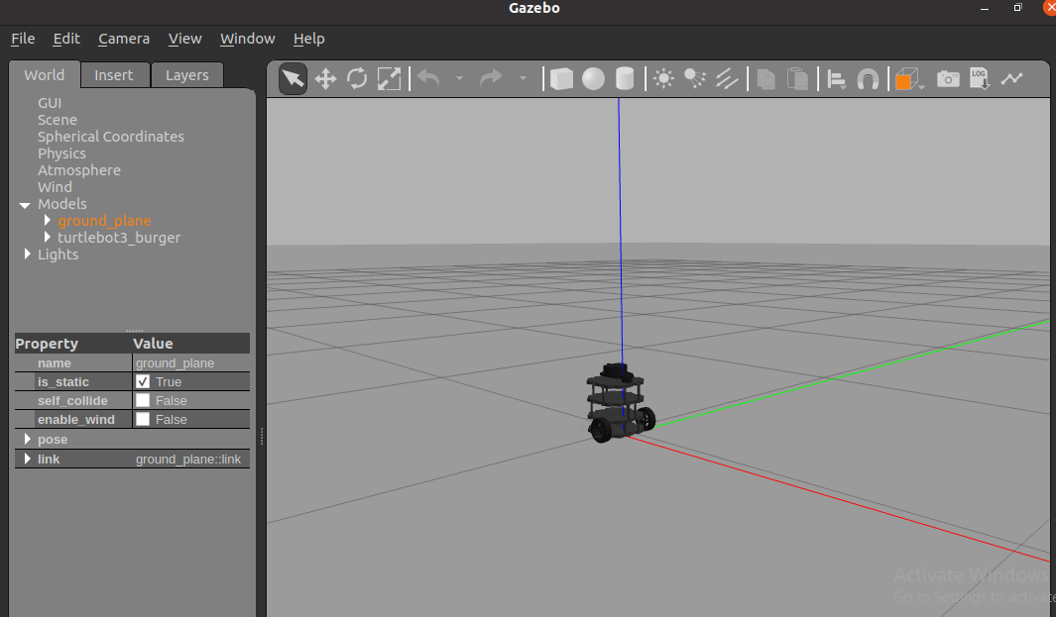Collapse the Models tree section
Screen dimensions: 1056x617
[x=24, y=203]
